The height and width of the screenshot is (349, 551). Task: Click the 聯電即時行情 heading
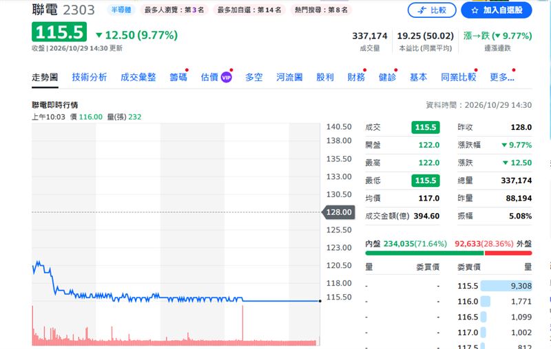[55, 105]
